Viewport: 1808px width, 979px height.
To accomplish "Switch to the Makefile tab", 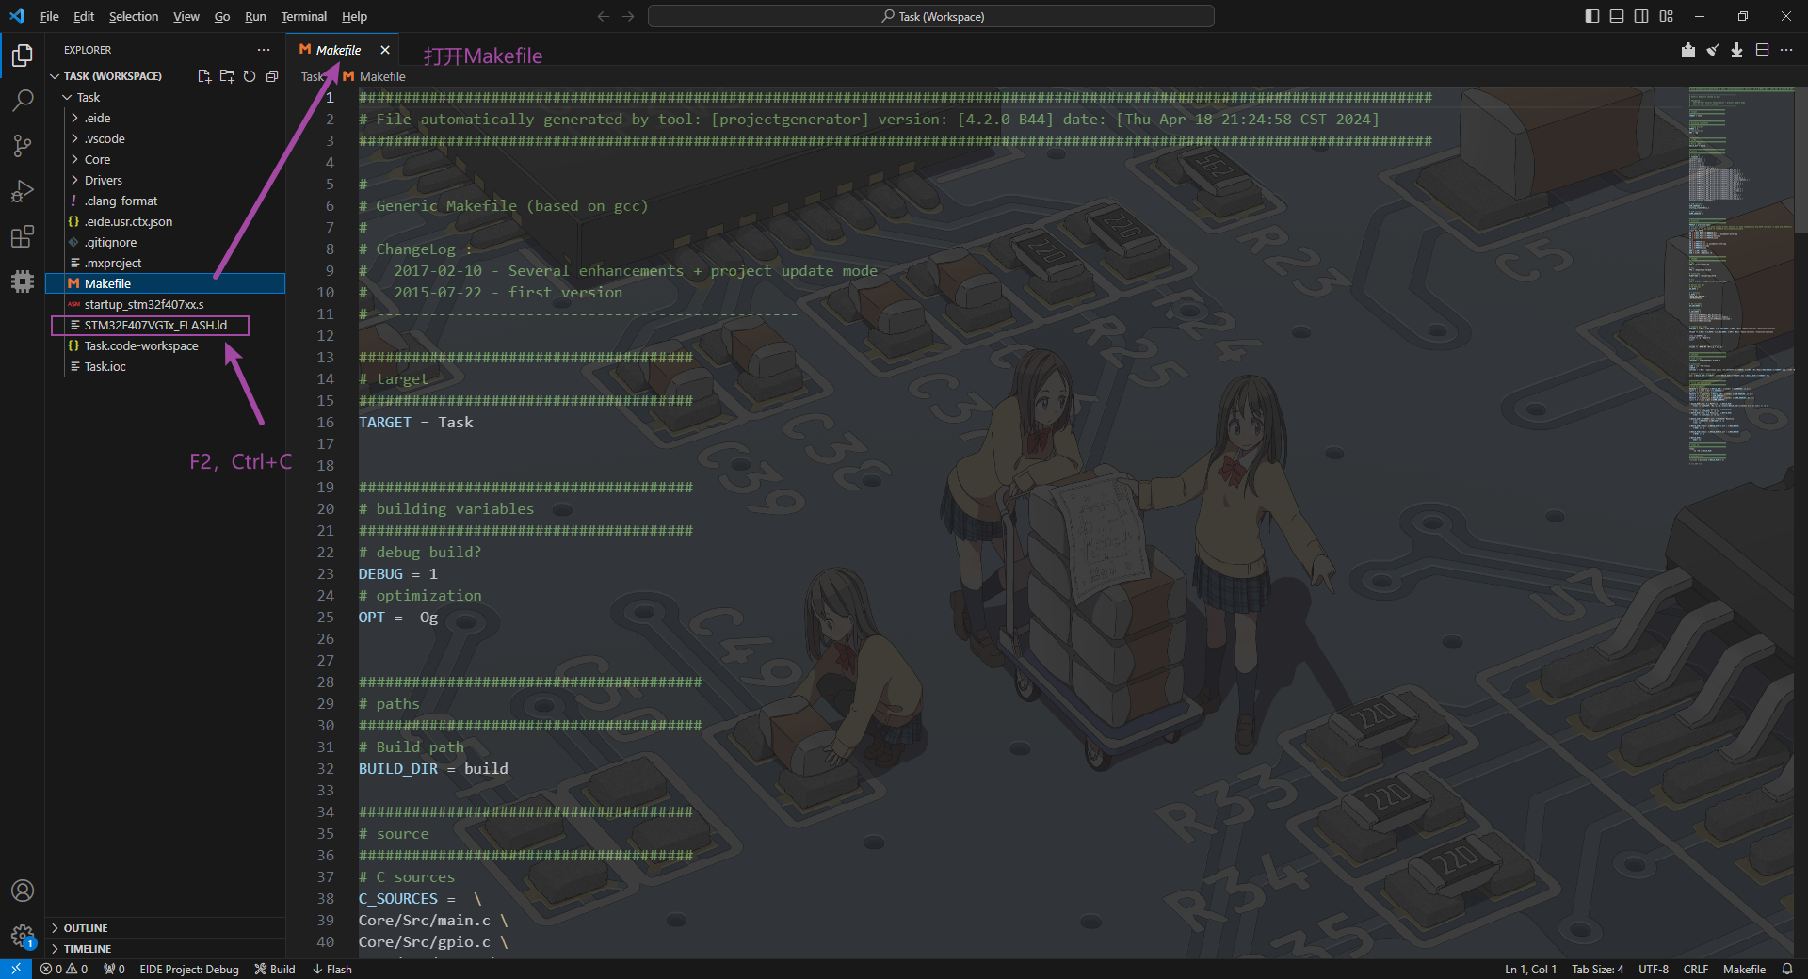I will (x=339, y=49).
